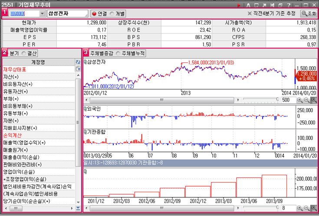Click the account list scroll down arrow

coord(78,203)
